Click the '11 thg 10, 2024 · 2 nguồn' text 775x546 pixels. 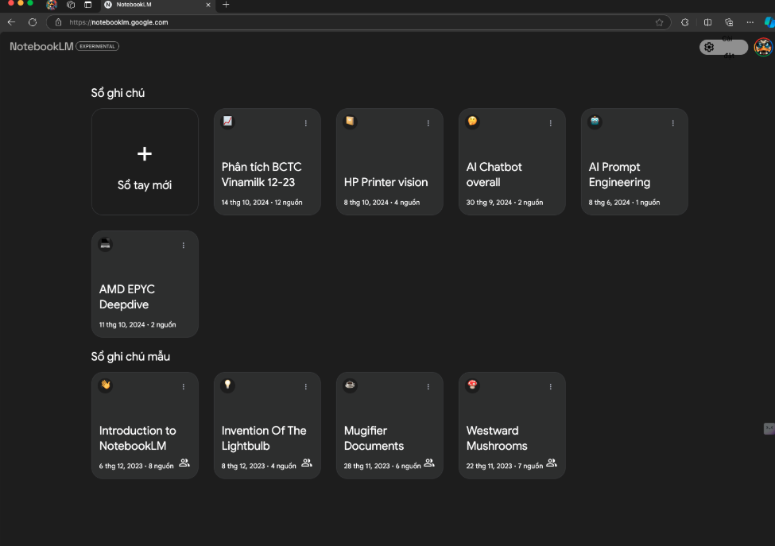click(x=138, y=324)
